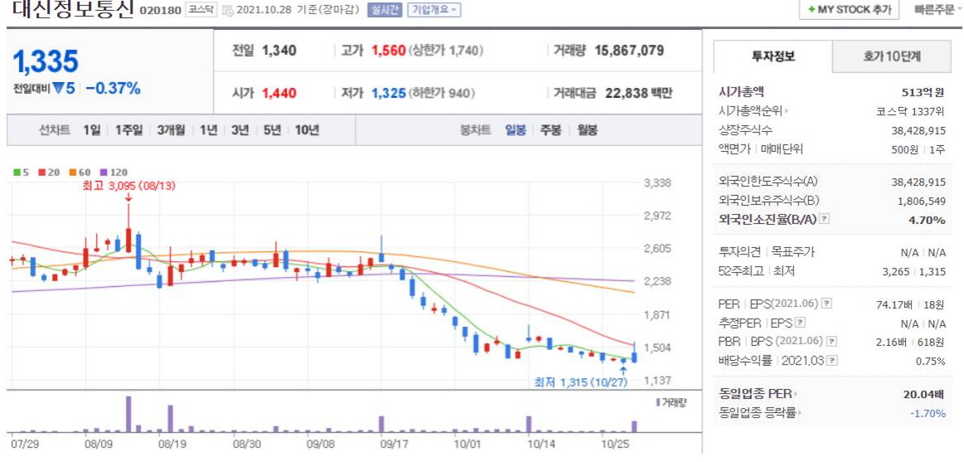Click the 배당수익률 value 0.75%
The image size is (964, 462).
point(931,361)
